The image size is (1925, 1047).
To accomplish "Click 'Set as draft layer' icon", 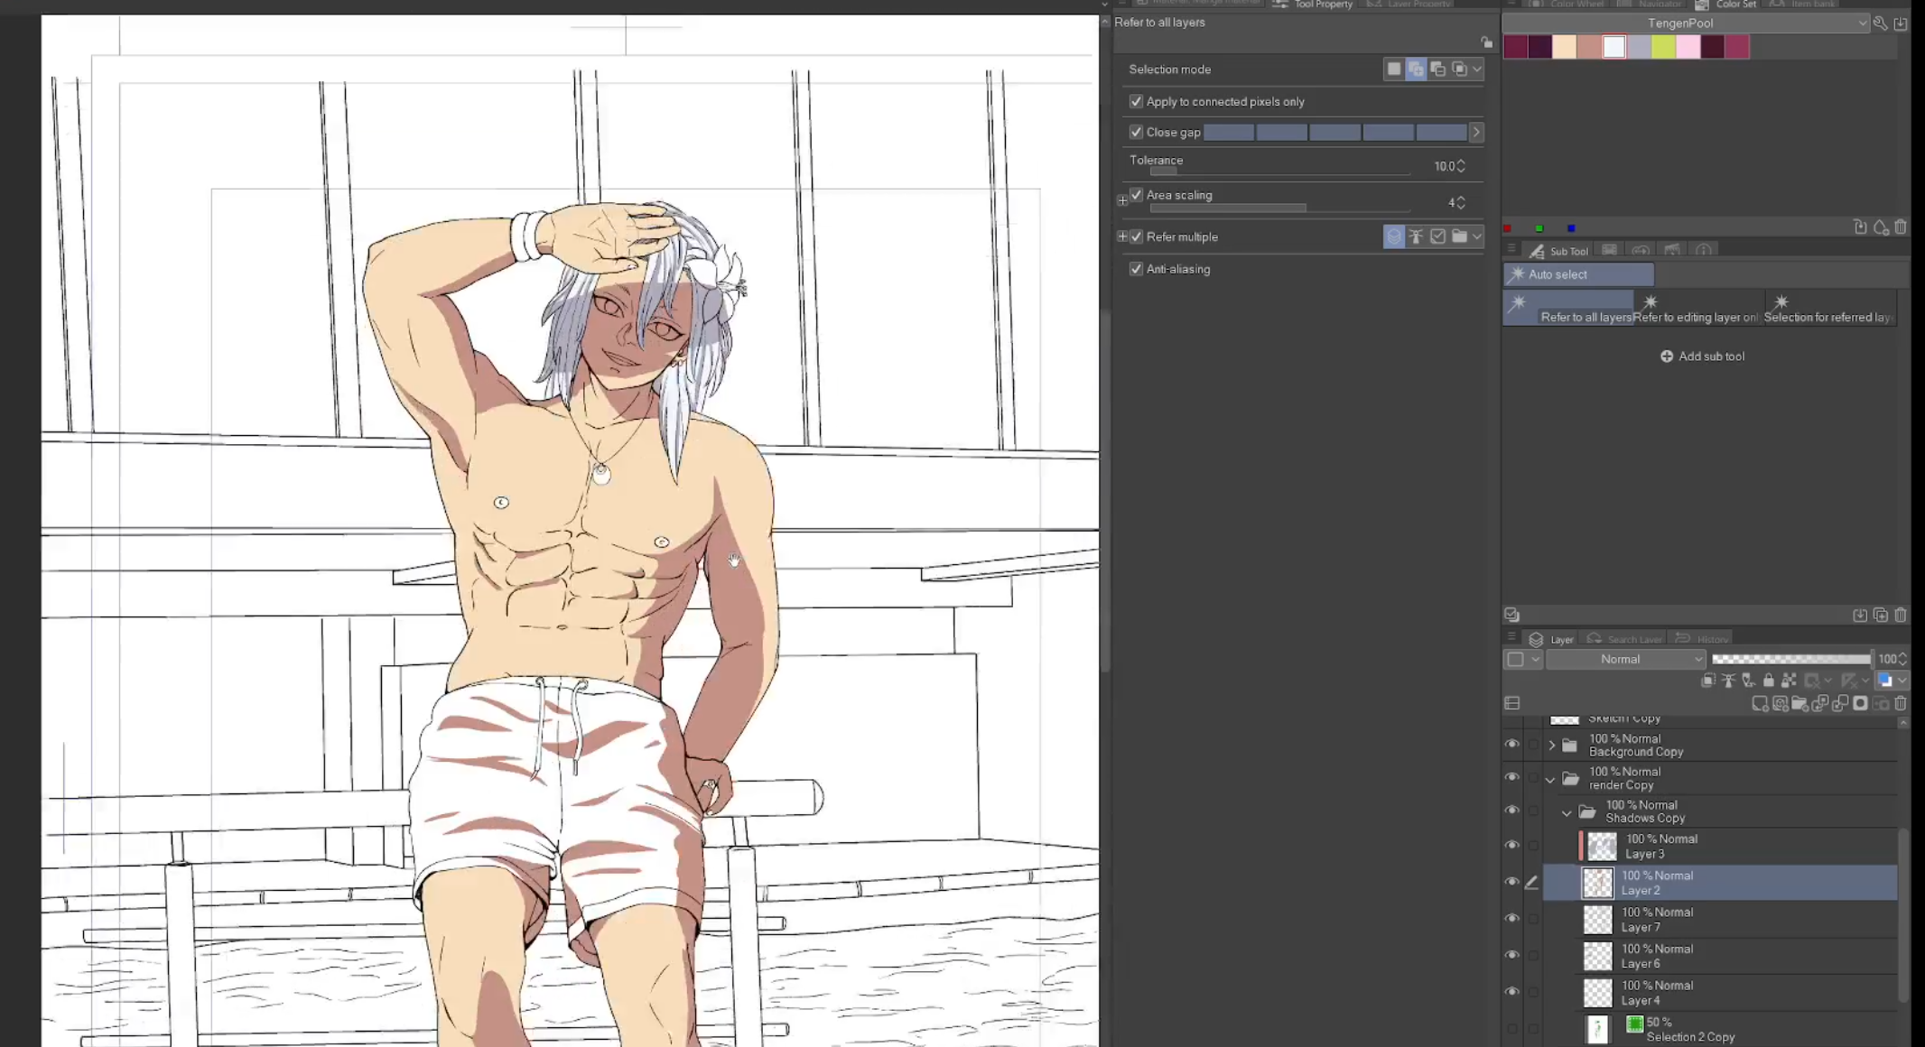I will [x=1749, y=681].
